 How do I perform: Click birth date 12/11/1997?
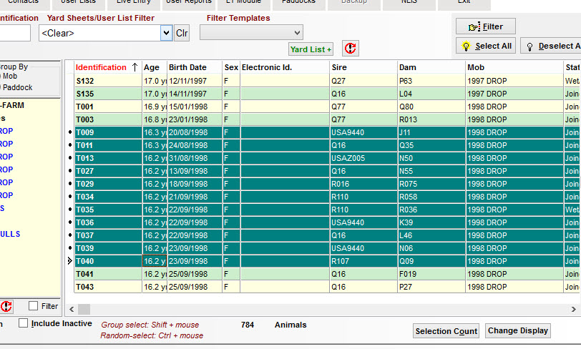195,81
